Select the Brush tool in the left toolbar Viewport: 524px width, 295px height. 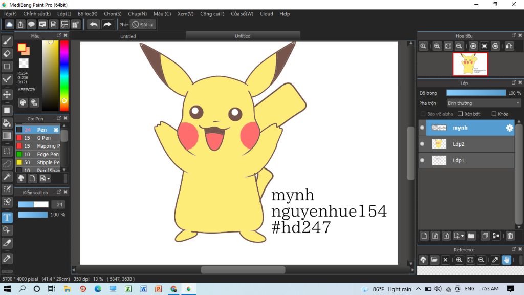coord(7,41)
